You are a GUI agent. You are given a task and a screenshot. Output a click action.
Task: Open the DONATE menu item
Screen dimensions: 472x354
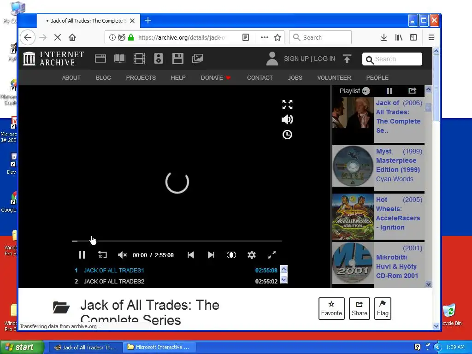point(216,77)
